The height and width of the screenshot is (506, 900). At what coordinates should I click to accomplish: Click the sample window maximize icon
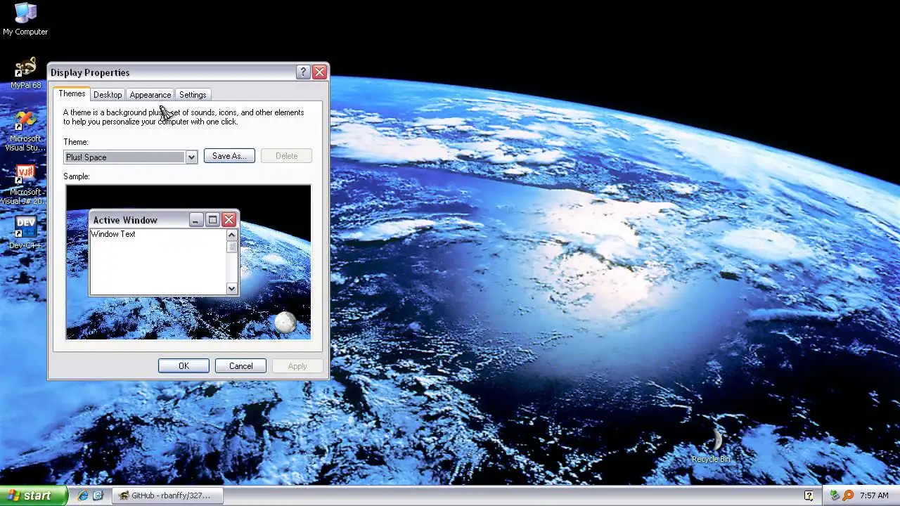pyautogui.click(x=212, y=220)
